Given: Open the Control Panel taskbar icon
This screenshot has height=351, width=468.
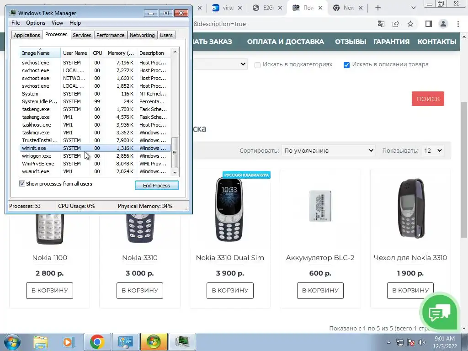Looking at the screenshot, I should (125, 342).
